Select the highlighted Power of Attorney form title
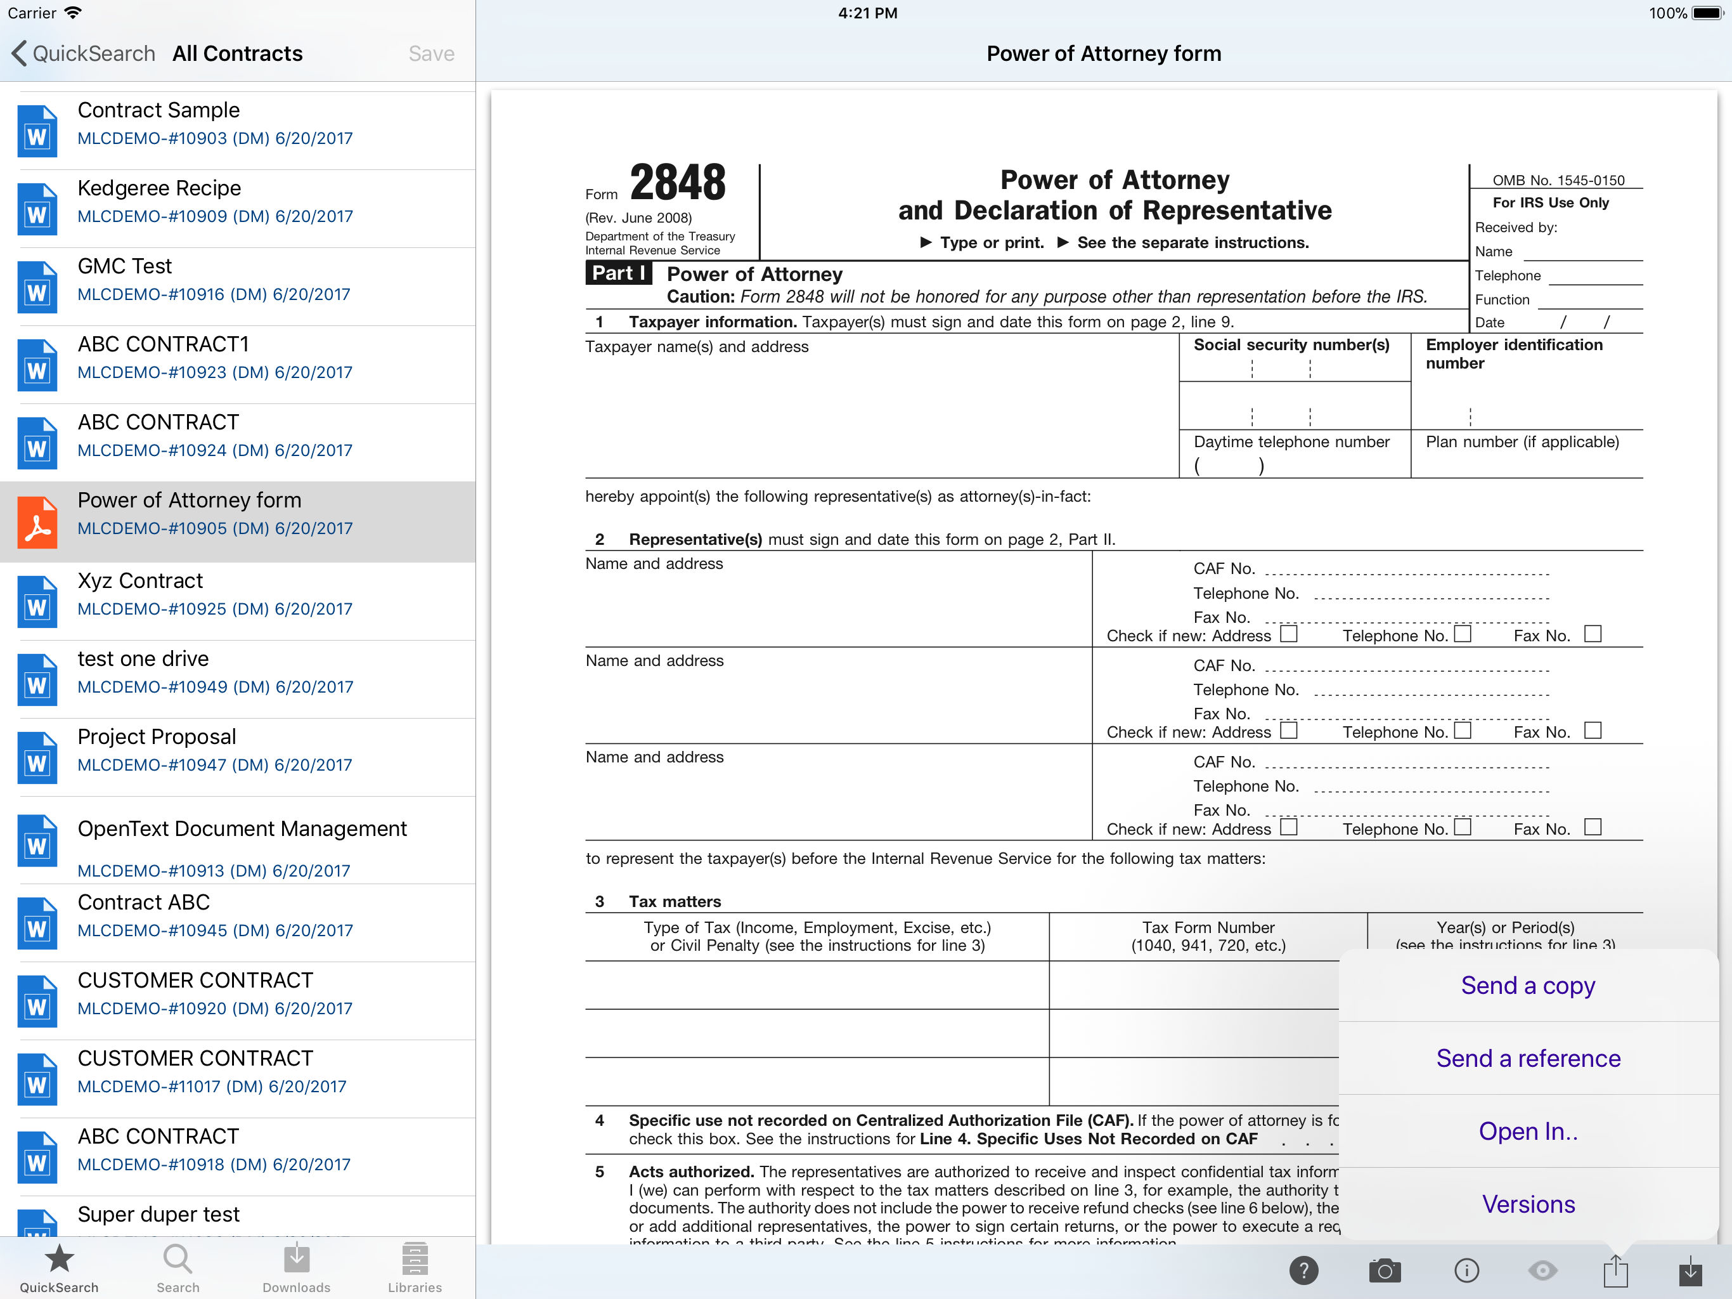1732x1299 pixels. tap(190, 500)
